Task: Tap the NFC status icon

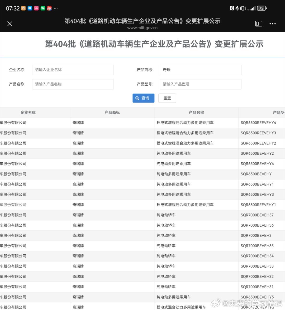Action: tap(232, 8)
